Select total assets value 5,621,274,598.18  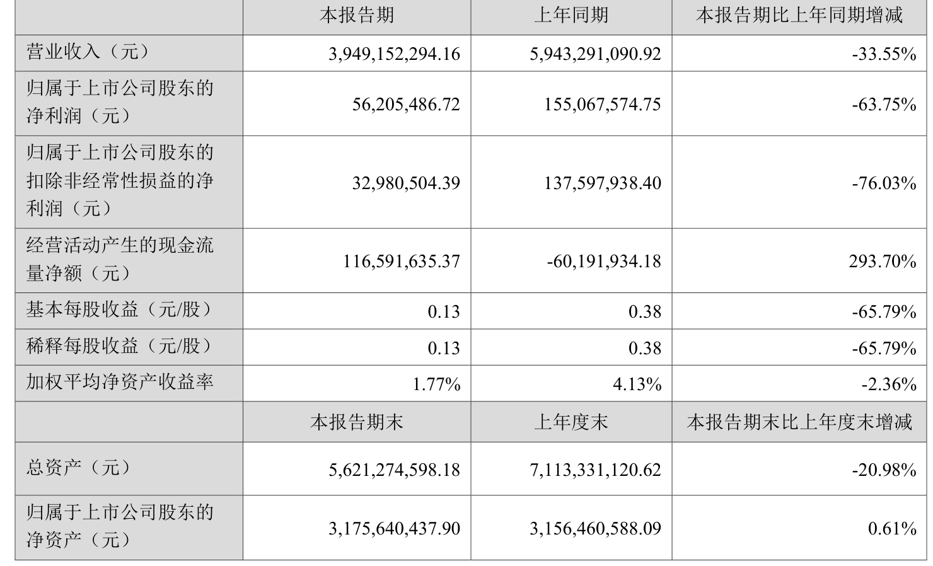point(395,470)
